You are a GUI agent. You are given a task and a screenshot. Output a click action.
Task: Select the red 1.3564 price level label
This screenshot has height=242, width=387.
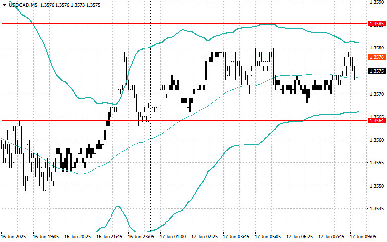(377, 121)
